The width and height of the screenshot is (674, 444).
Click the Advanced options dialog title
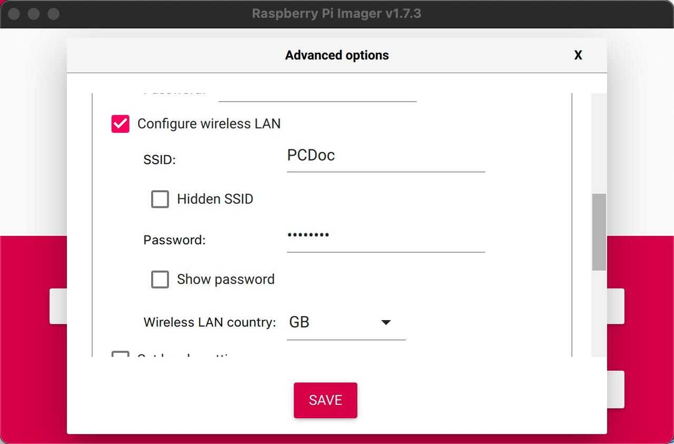point(337,55)
